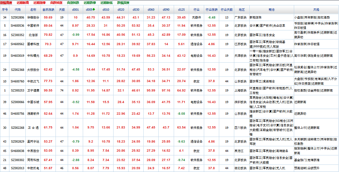Click the -4.58 value in d001 column
The width and height of the screenshot is (339, 172).
[x=76, y=70]
